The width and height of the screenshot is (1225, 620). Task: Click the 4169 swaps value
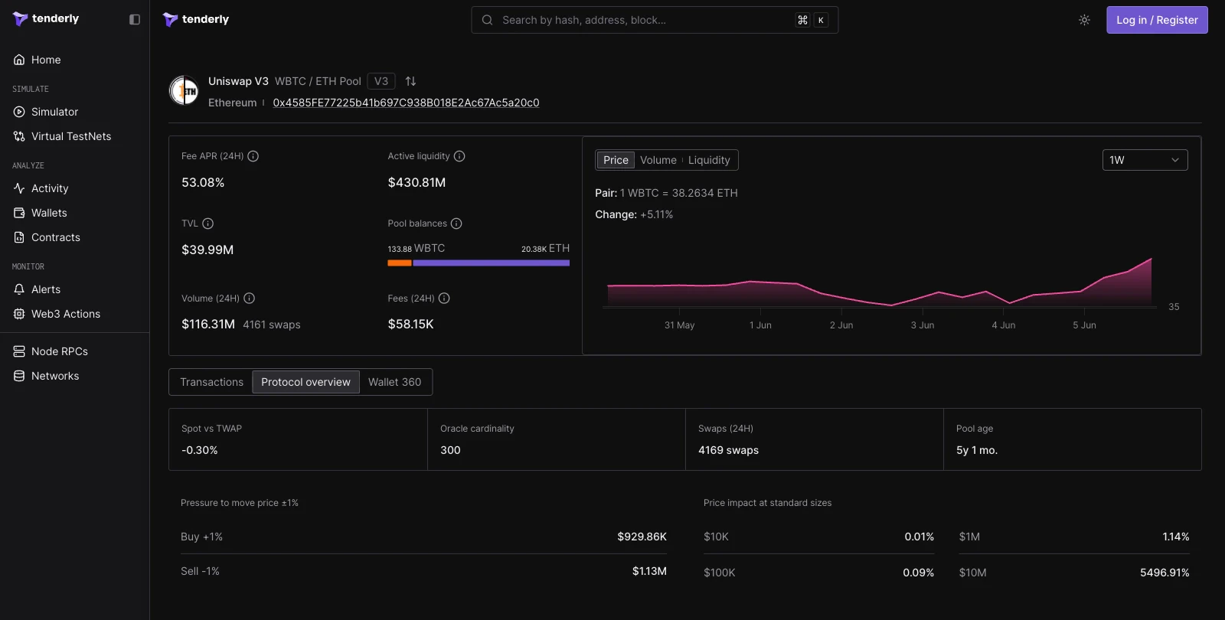click(728, 450)
